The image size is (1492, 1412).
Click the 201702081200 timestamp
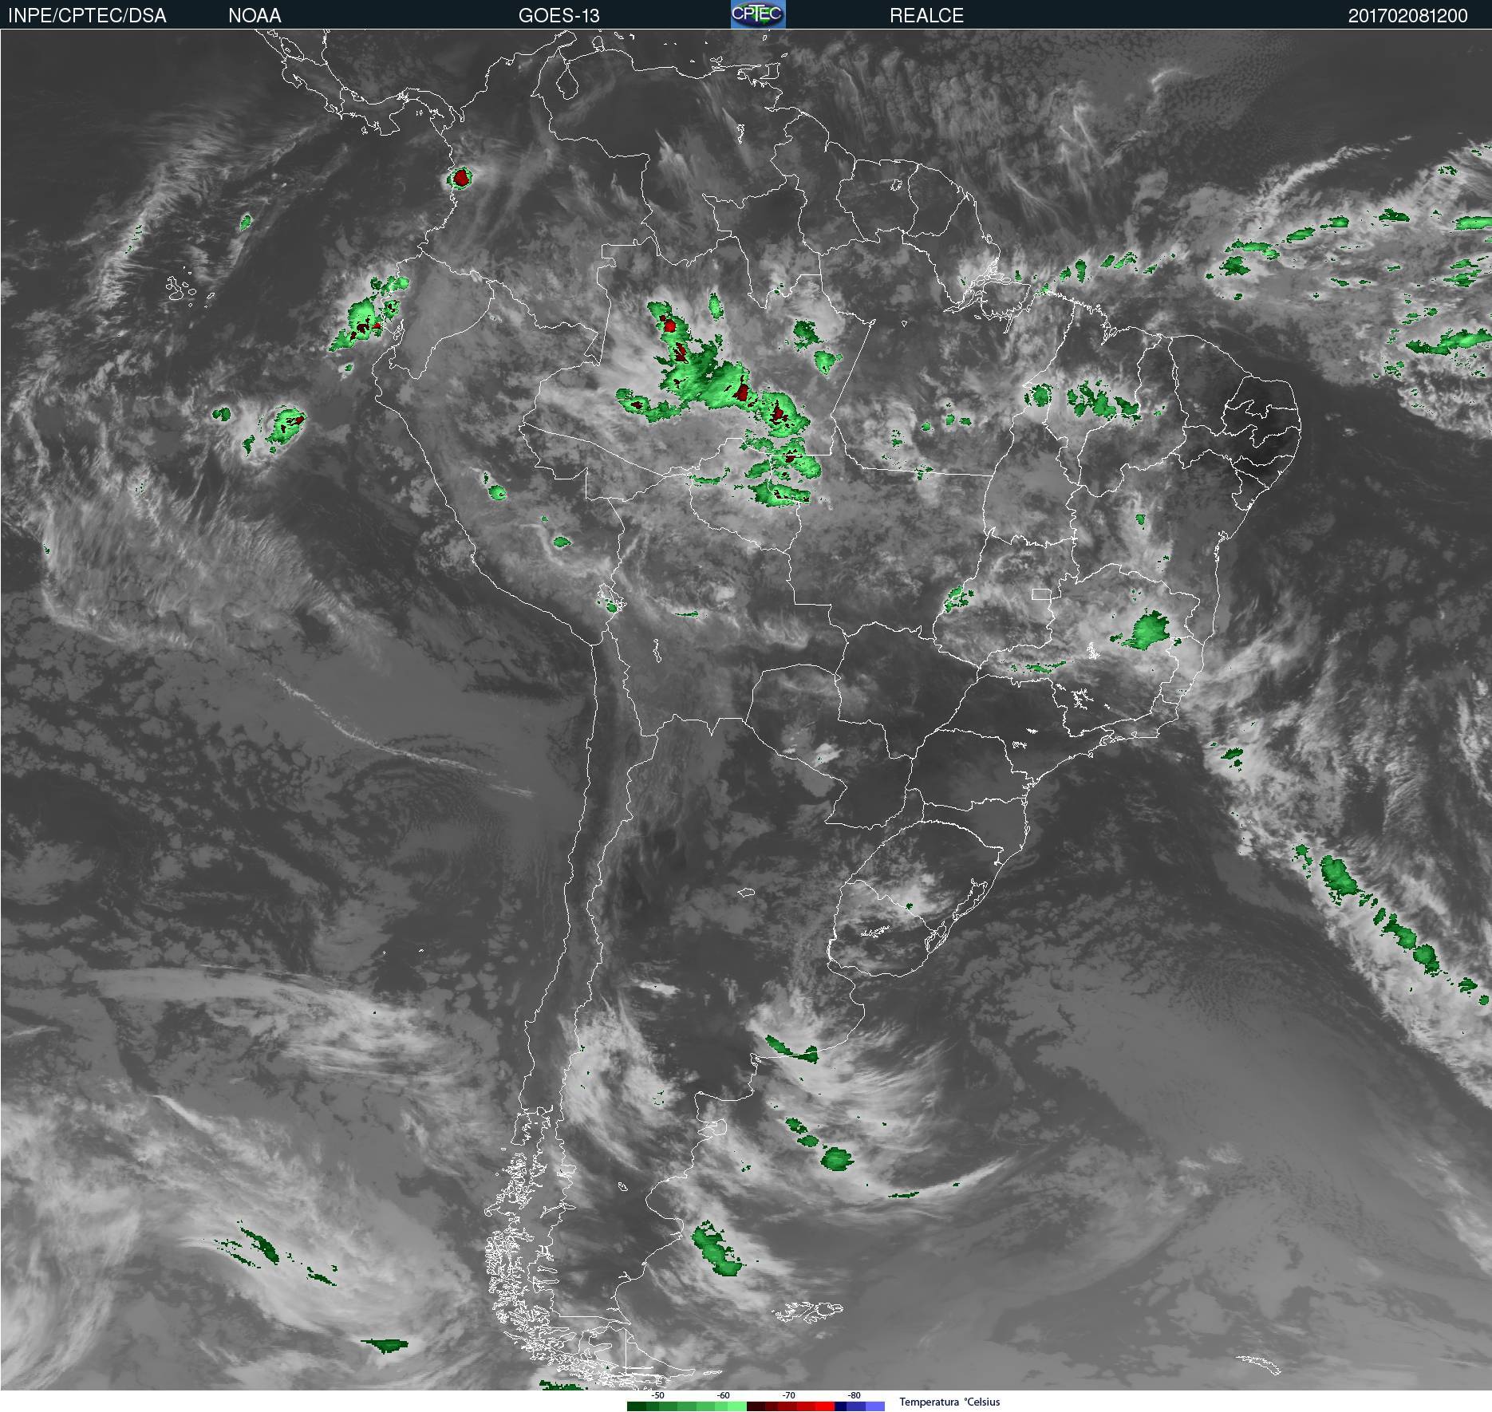click(x=1407, y=15)
